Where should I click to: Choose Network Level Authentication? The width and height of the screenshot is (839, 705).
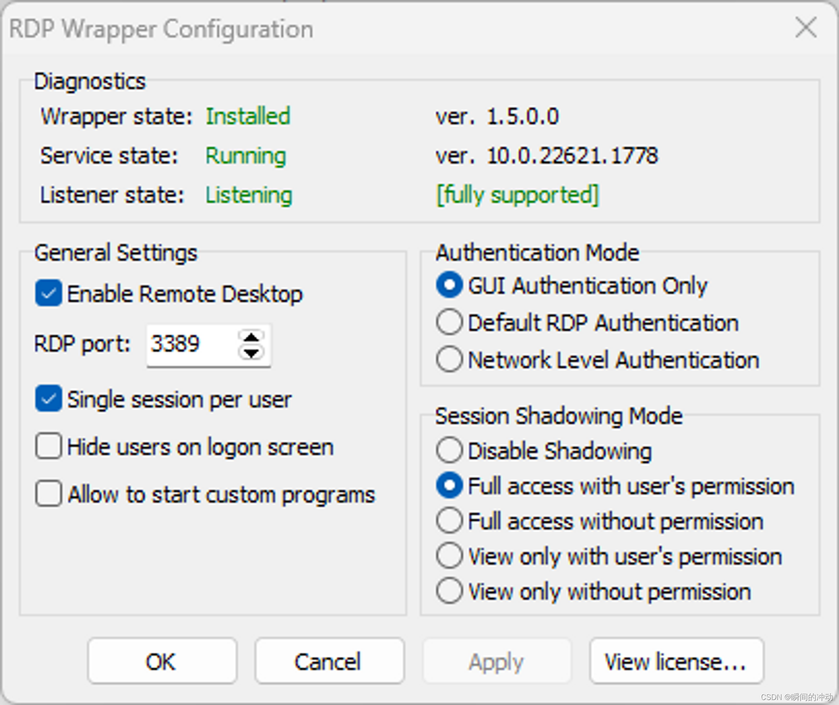(449, 359)
